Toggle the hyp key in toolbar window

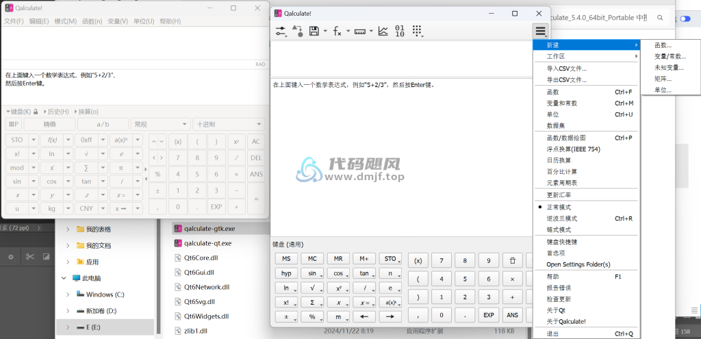click(287, 273)
